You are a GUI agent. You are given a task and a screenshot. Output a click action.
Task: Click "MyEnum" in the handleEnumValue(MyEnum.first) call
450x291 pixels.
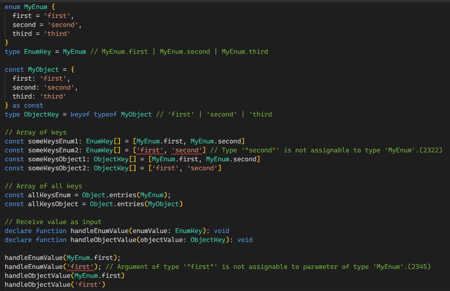click(78, 258)
